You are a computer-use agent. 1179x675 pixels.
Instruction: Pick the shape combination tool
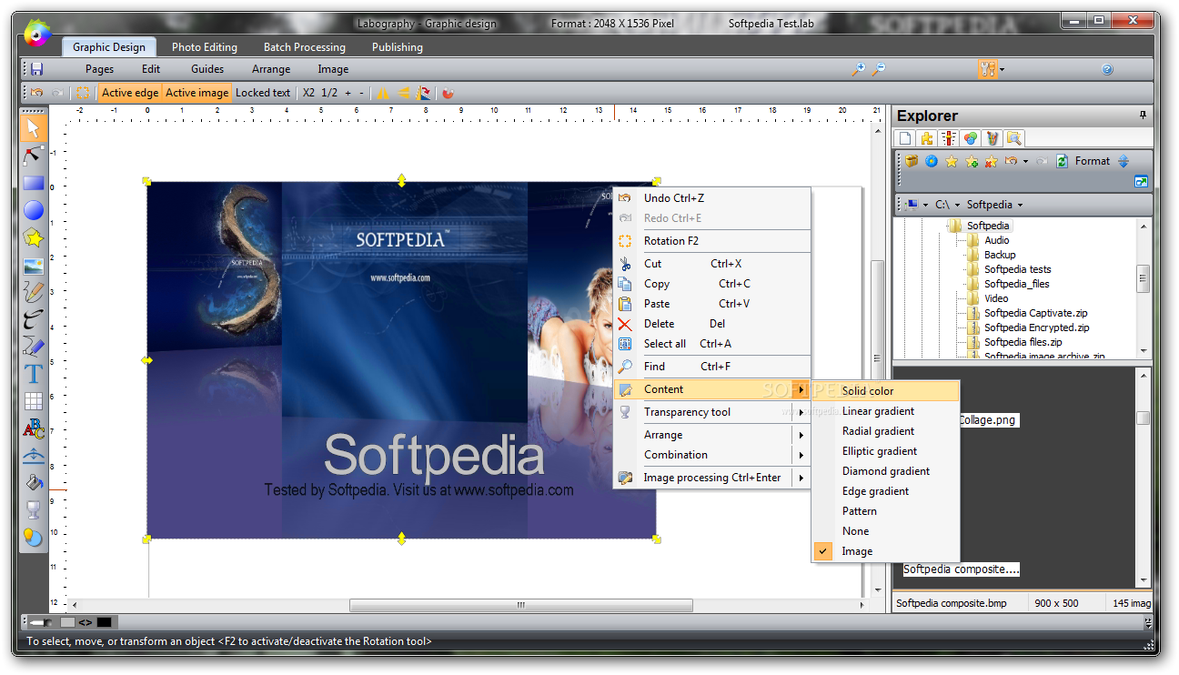34,537
